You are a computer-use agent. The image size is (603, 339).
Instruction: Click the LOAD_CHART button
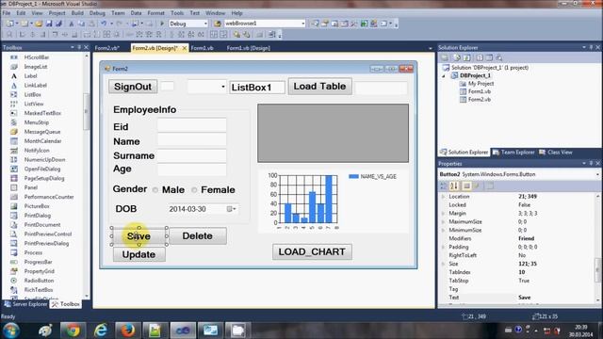pos(312,251)
